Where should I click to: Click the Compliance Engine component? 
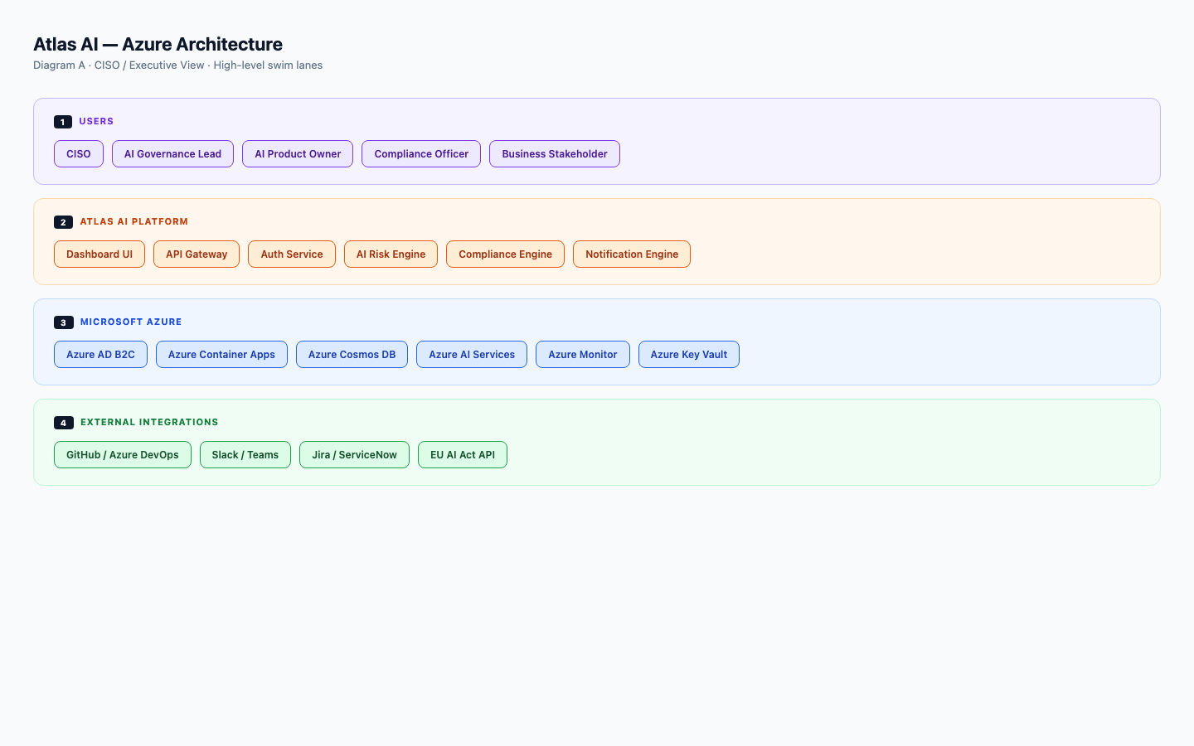click(x=505, y=254)
